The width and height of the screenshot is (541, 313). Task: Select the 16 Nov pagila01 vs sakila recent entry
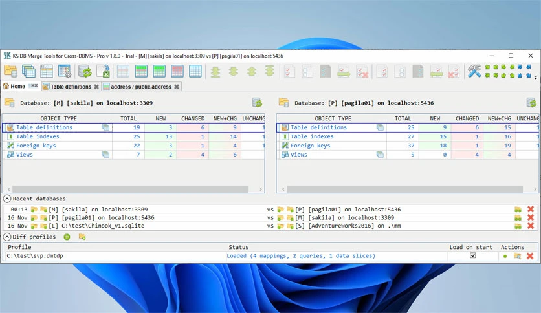pyautogui.click(x=270, y=217)
